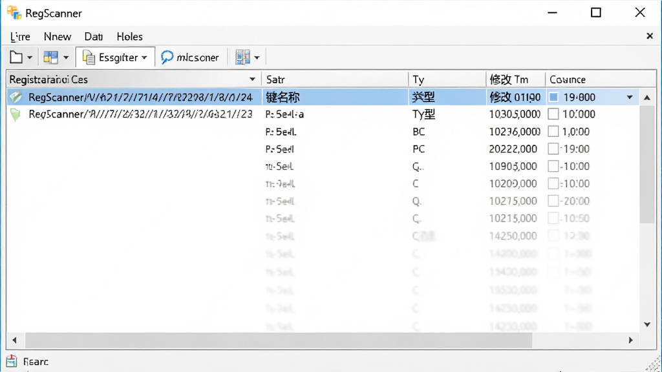Image resolution: width=662 pixels, height=372 pixels.
Task: Click the 14250,000 value
Action: click(x=513, y=236)
